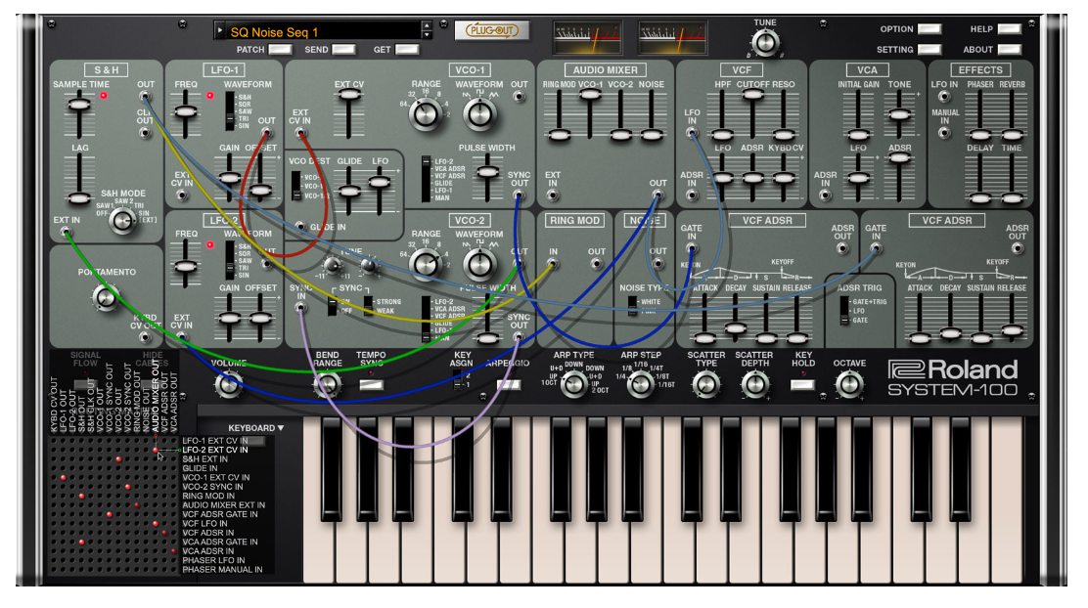Click the Effects MANUAL IN jack
Image resolution: width=1088 pixels, height=608 pixels.
point(944,132)
